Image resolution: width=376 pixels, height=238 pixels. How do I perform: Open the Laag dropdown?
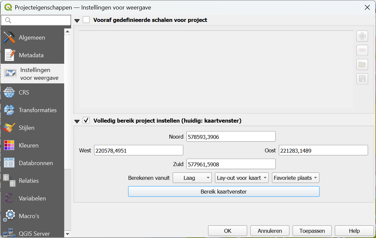[192, 178]
